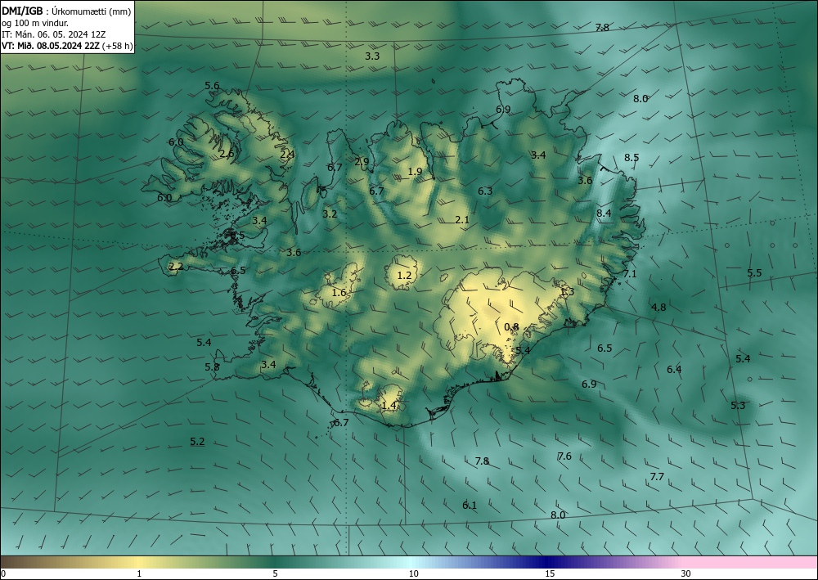Select the 4.8 map value
The height and width of the screenshot is (580, 818).
tap(658, 308)
